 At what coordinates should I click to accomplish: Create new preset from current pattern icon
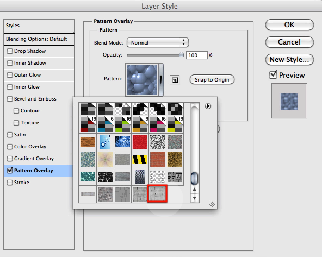tap(175, 80)
